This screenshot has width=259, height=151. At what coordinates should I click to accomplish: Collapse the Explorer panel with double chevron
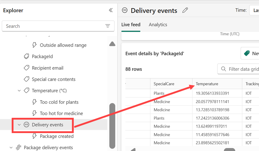point(111,10)
